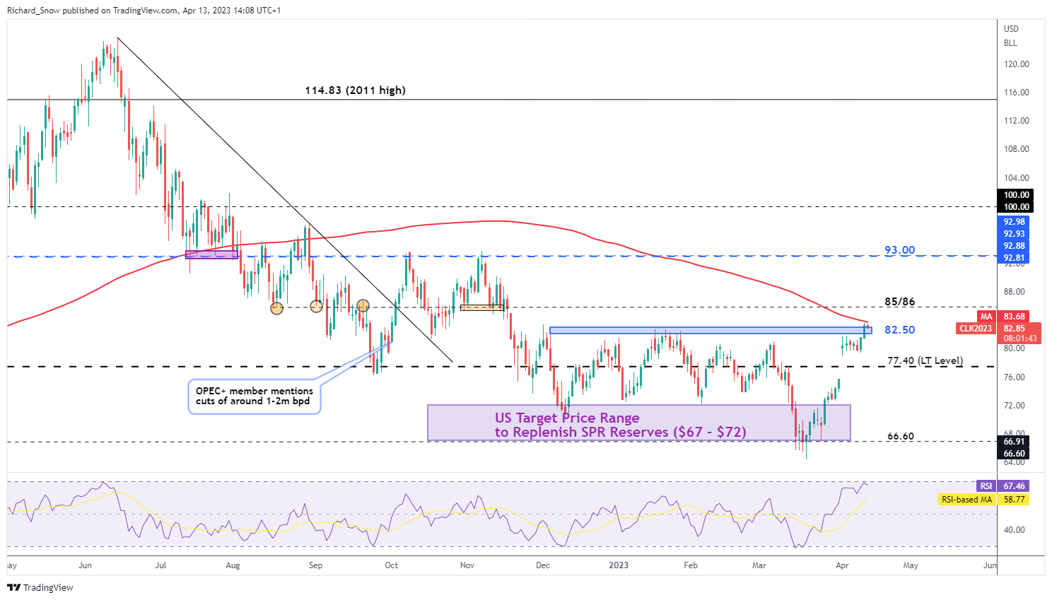
Task: Click the 'Oct' label on the time axis
Action: 392,565
